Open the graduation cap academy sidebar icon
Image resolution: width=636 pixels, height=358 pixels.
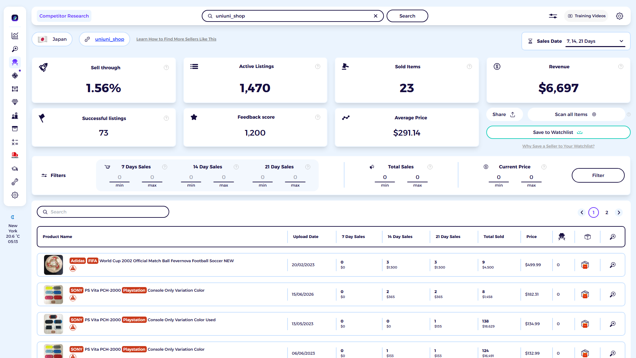(x=15, y=169)
